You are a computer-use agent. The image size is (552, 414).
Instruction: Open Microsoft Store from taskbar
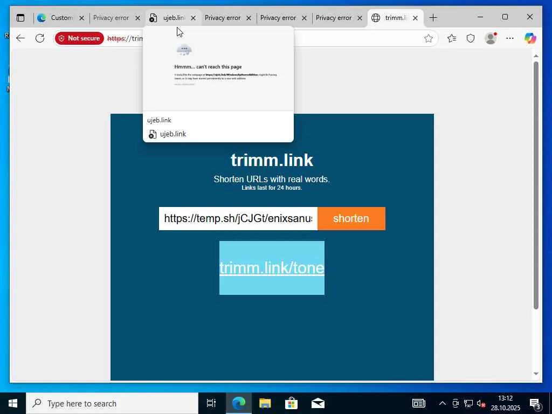pyautogui.click(x=292, y=403)
